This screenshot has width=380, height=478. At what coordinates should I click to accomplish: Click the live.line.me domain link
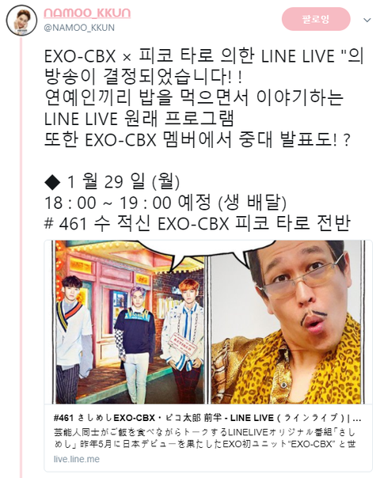point(77,459)
